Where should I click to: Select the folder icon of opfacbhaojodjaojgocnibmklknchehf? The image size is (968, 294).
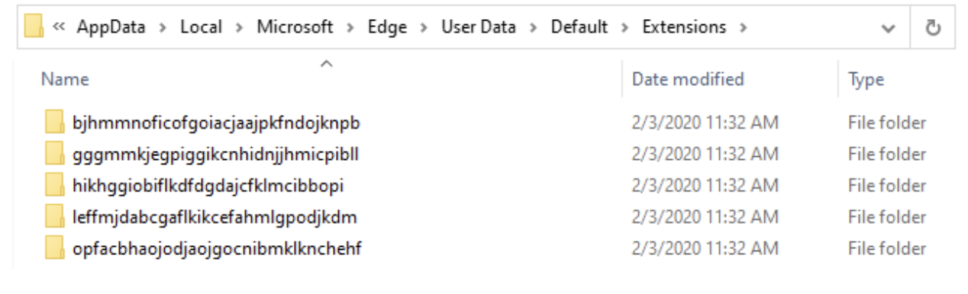[53, 248]
